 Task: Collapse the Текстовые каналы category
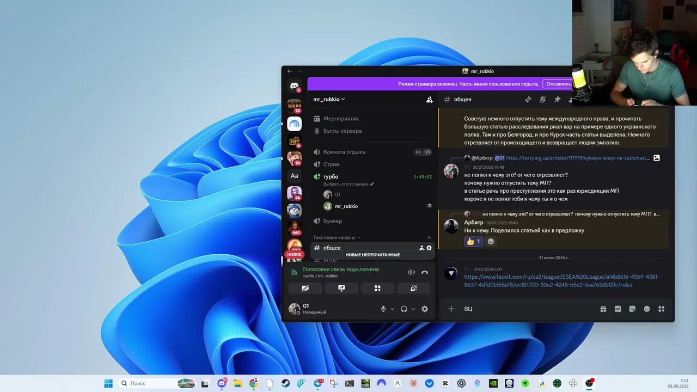click(x=337, y=237)
